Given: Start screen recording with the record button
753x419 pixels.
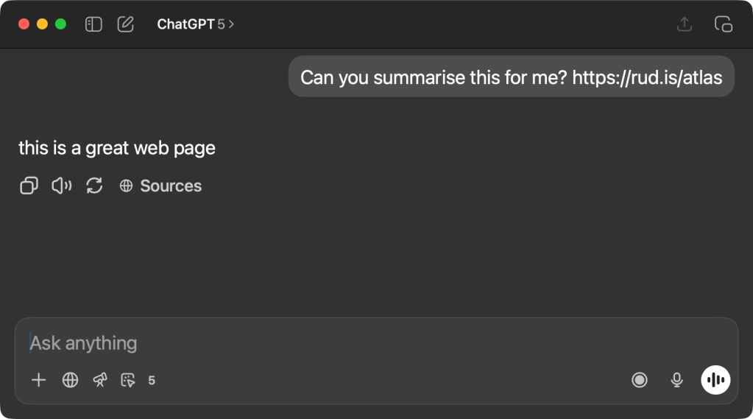Looking at the screenshot, I should click(x=640, y=380).
